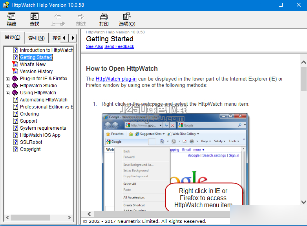
Task: Click the Back (上一步) toolbar arrow
Action: [x=57, y=16]
